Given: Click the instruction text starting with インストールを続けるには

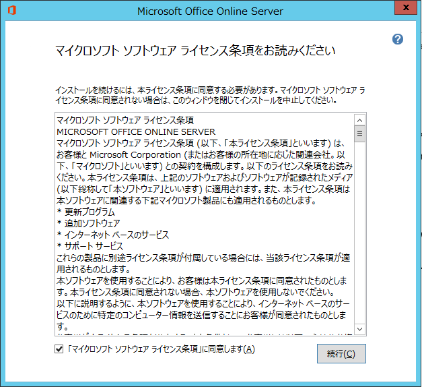Looking at the screenshot, I should tap(210, 94).
